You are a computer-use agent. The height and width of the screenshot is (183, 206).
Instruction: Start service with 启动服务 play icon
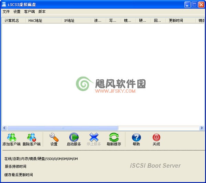(74, 137)
